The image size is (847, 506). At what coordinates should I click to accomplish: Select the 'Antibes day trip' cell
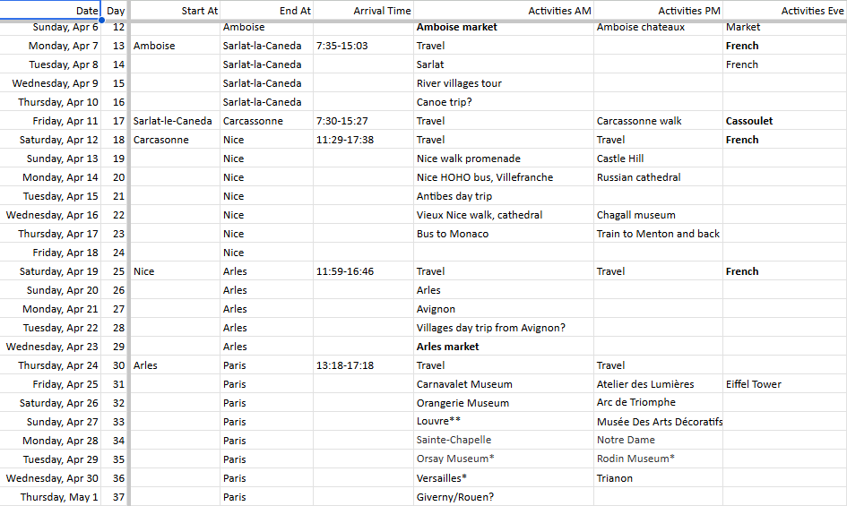point(504,196)
